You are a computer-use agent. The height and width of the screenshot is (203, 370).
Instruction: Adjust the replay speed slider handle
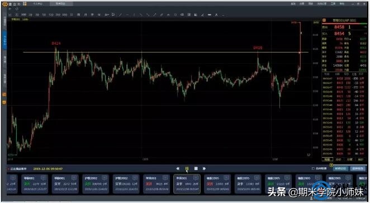tap(331, 165)
